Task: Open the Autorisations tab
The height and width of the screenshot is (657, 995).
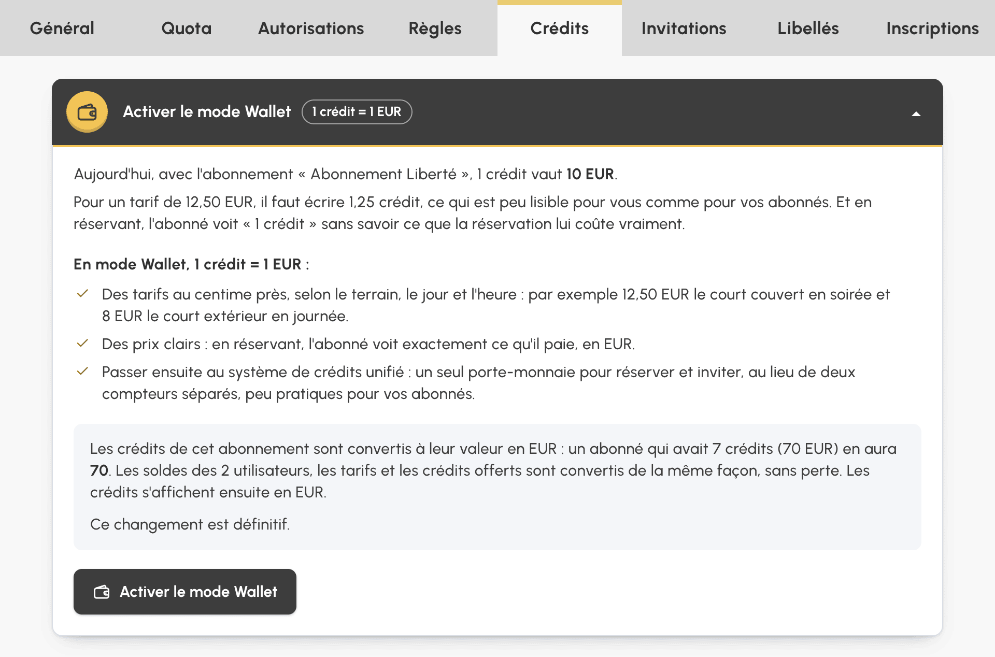Action: tap(311, 28)
